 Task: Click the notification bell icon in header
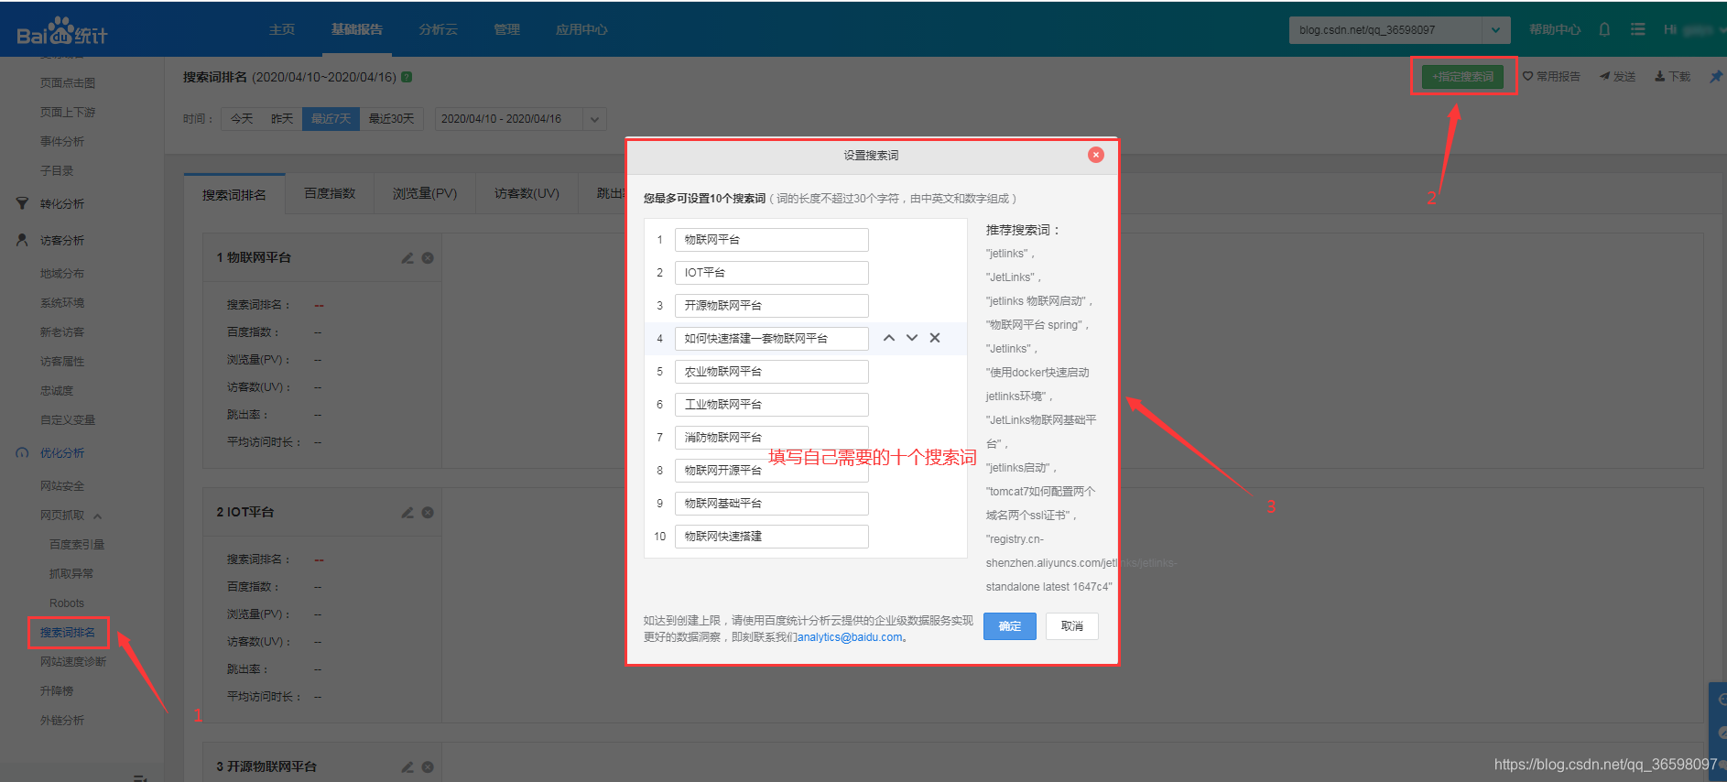[1604, 29]
